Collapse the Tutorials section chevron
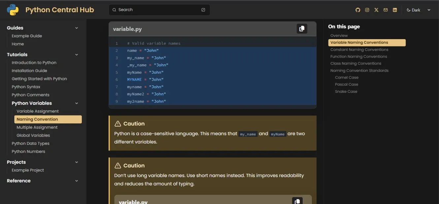Image resolution: width=439 pixels, height=204 pixels. [x=77, y=55]
